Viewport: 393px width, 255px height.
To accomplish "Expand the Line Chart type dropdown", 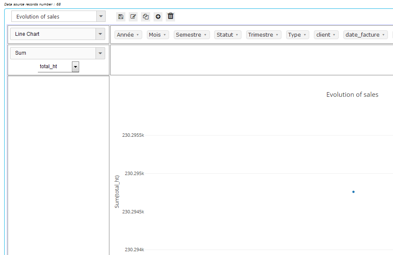I will pyautogui.click(x=101, y=34).
